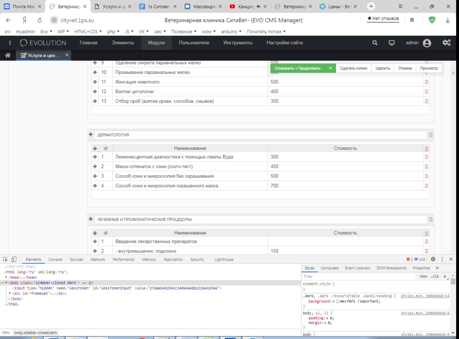Click the move handle of ДЕРМАТОЛОГИЯ section
This screenshot has width=459, height=339.
pos(91,135)
